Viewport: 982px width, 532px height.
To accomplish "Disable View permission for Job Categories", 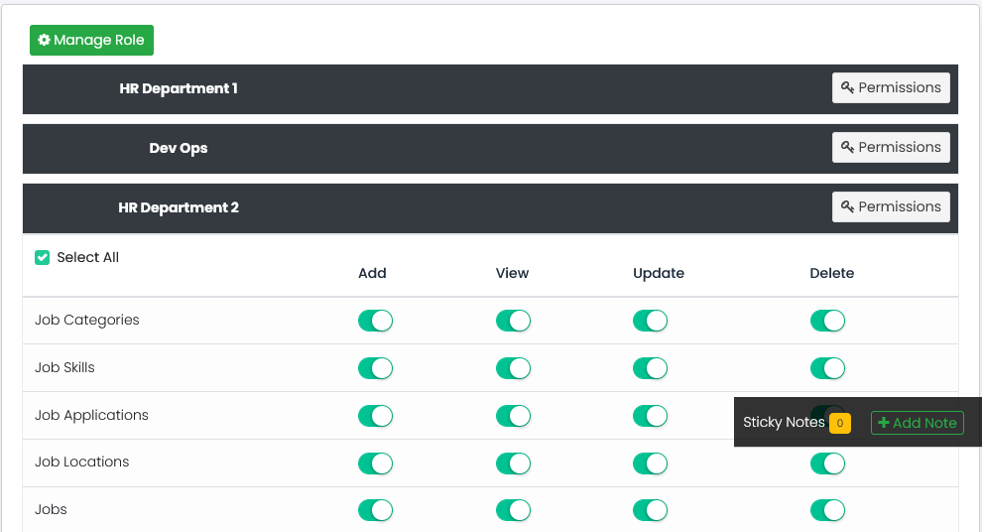I will tap(513, 321).
